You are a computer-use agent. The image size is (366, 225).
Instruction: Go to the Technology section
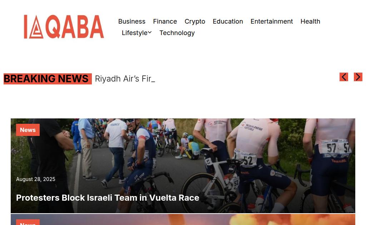point(177,33)
